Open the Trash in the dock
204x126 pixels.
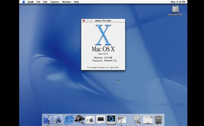(158, 120)
